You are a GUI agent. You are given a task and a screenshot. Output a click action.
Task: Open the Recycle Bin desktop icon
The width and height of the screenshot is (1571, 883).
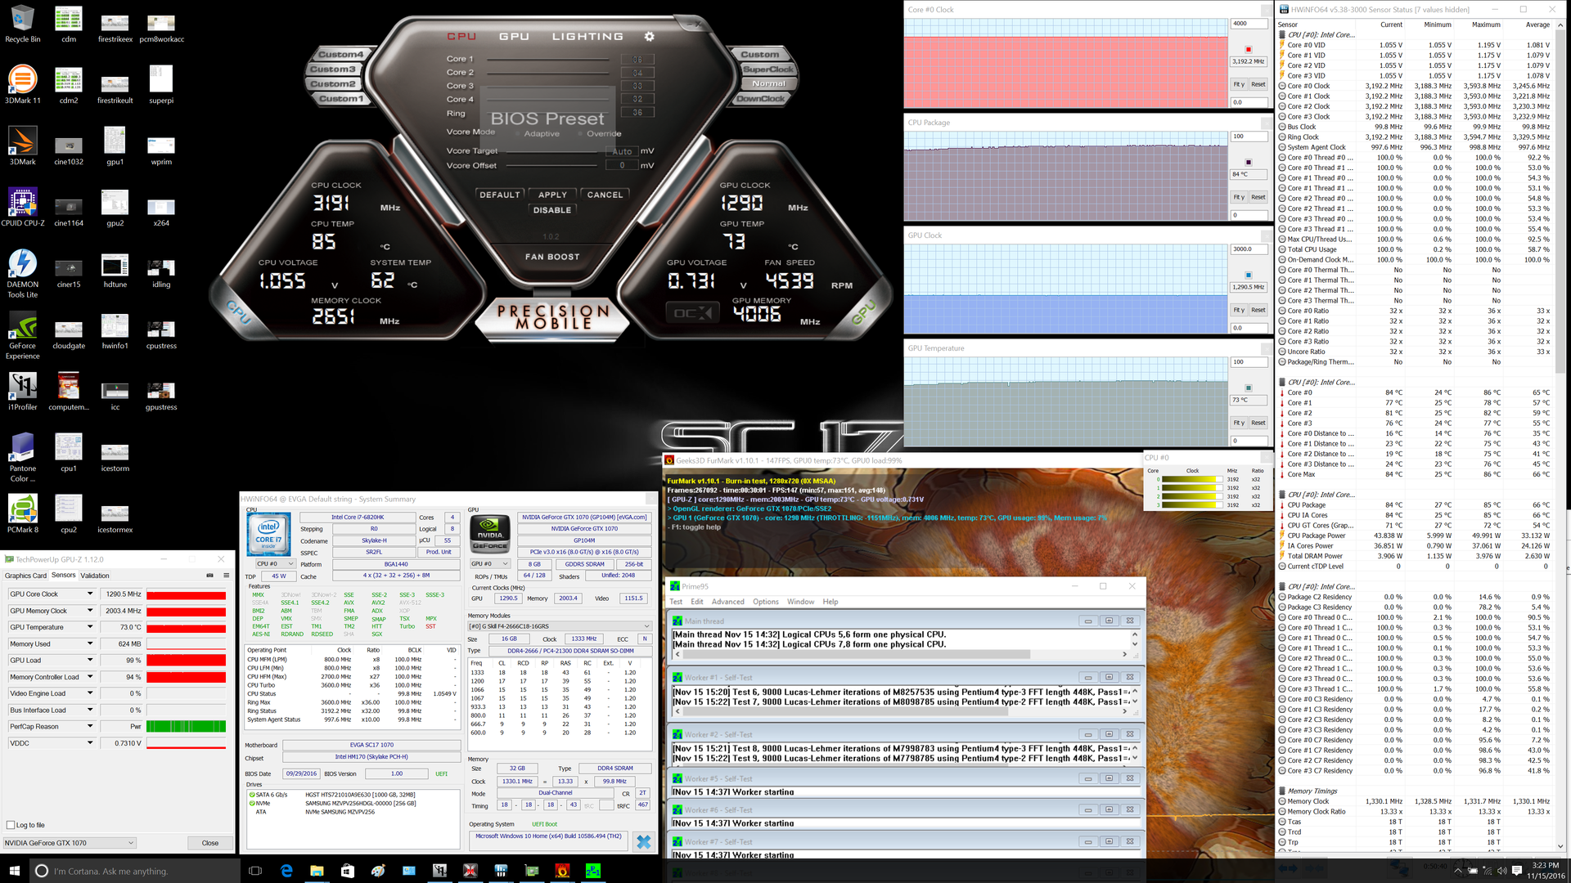23,24
